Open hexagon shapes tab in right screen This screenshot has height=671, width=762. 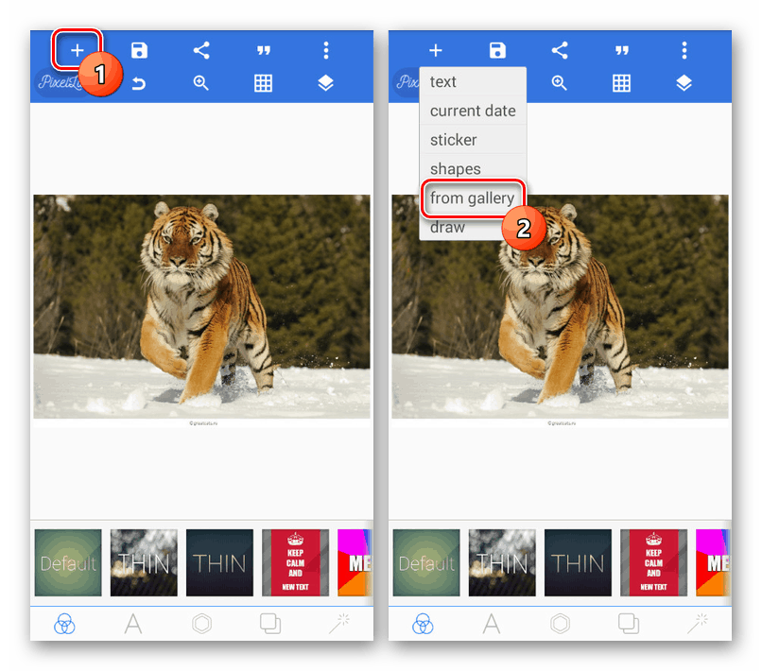click(x=560, y=624)
